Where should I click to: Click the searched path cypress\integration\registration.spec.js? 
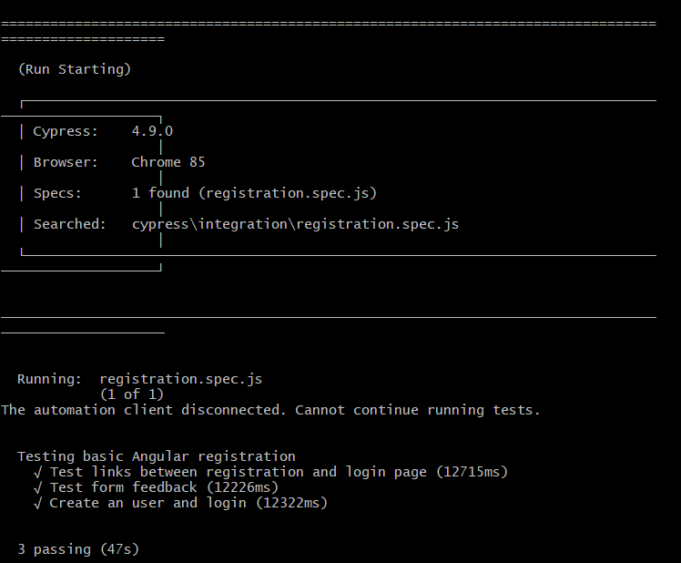pyautogui.click(x=295, y=224)
